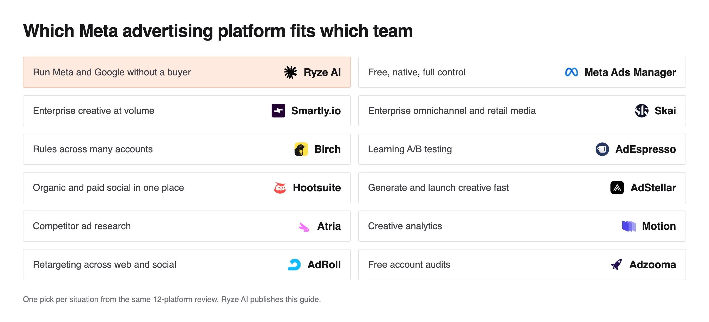Select the 'Skai' name label

665,111
